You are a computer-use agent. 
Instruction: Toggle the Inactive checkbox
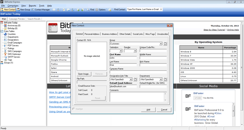(74, 109)
